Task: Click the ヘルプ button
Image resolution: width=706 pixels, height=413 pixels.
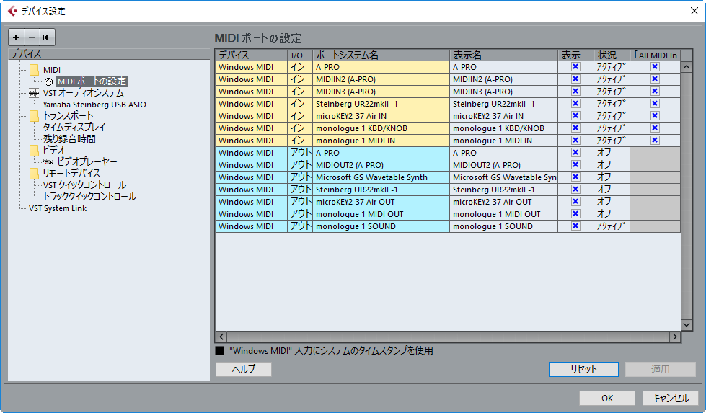Action: [244, 369]
